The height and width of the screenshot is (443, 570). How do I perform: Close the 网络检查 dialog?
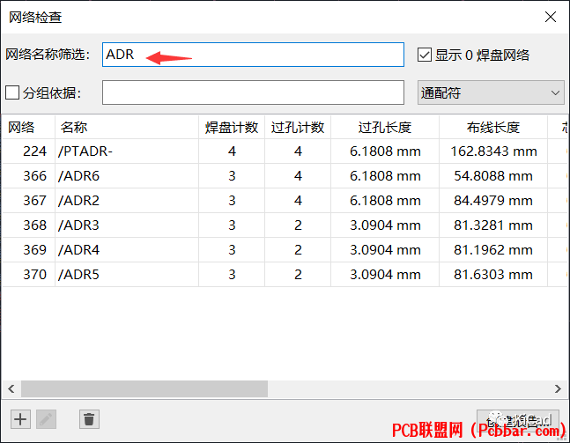pyautogui.click(x=551, y=17)
